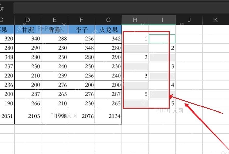Select the cell containing 320

(x=7, y=39)
